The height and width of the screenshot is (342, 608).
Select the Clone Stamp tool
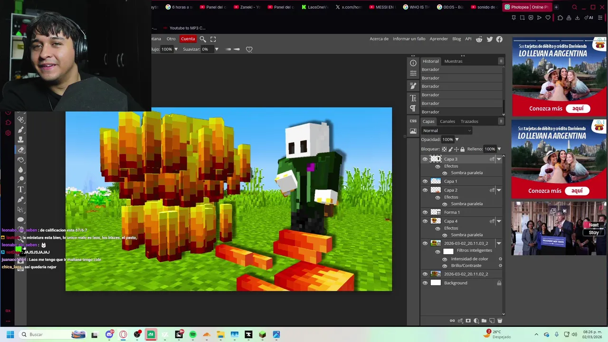click(21, 140)
